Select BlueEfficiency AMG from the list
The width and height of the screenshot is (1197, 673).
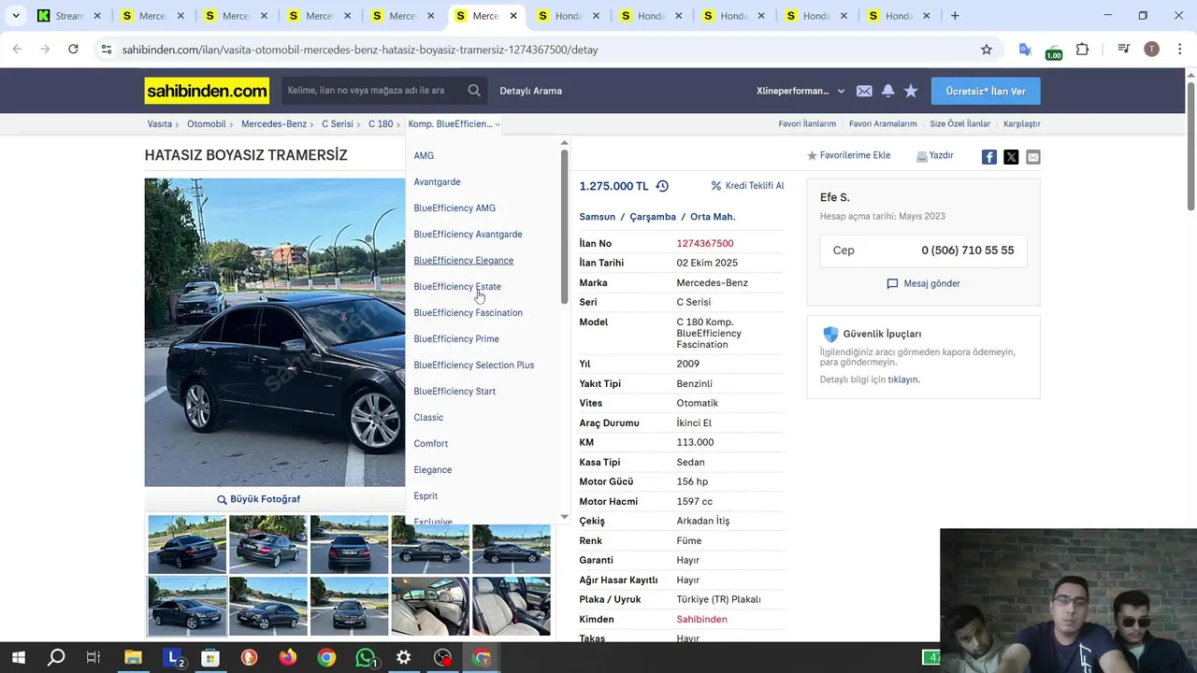pos(454,208)
